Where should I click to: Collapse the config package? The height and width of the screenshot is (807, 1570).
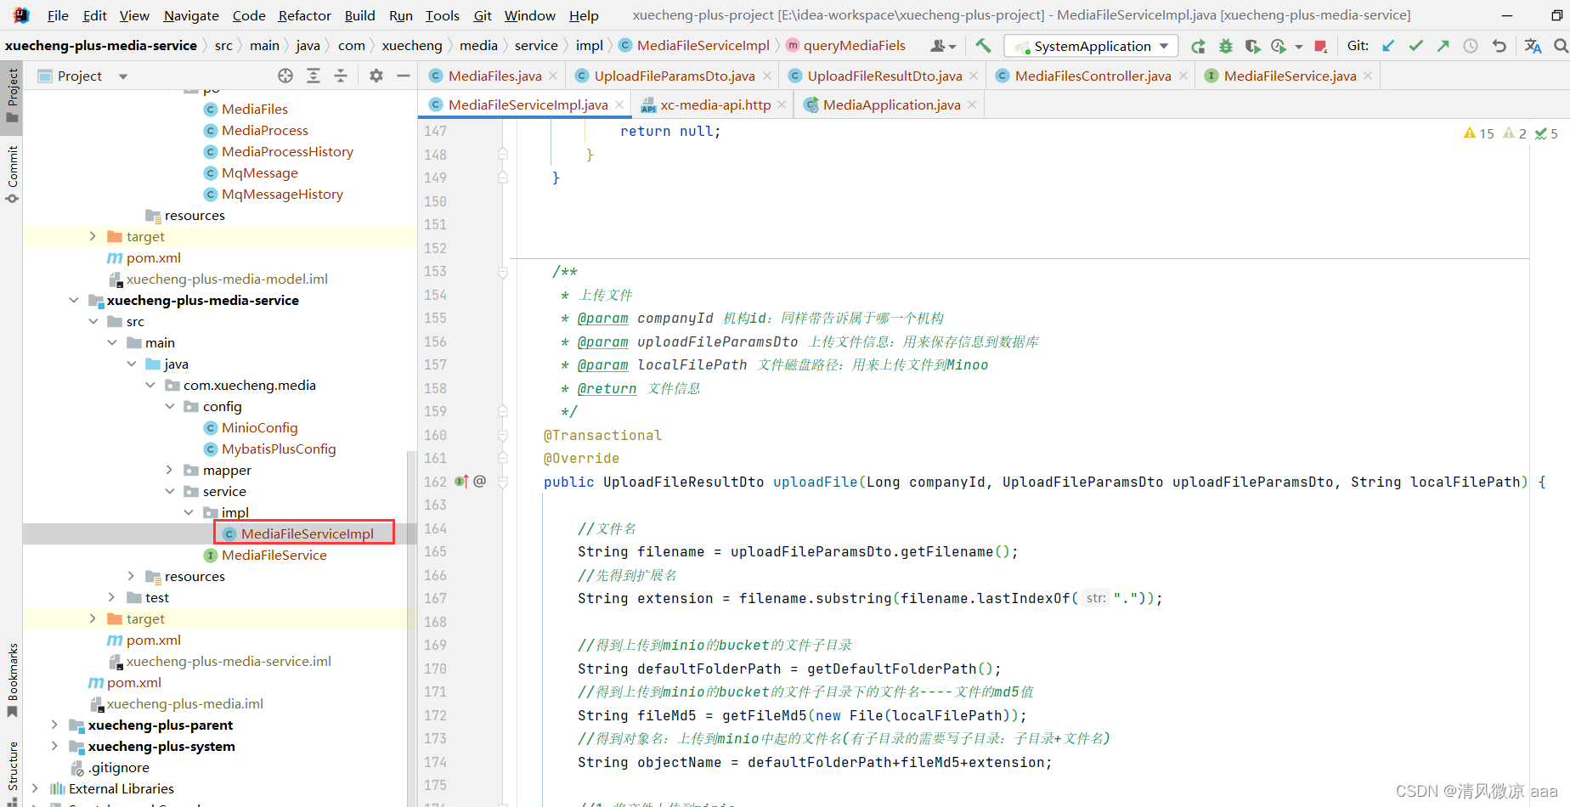coord(170,406)
